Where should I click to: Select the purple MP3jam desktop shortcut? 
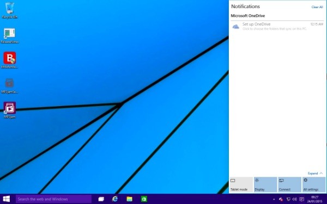tap(10, 110)
